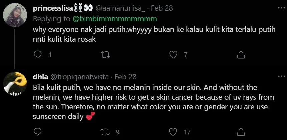
Task: Like dhia's tweet with 17 likes
Action: (173, 132)
